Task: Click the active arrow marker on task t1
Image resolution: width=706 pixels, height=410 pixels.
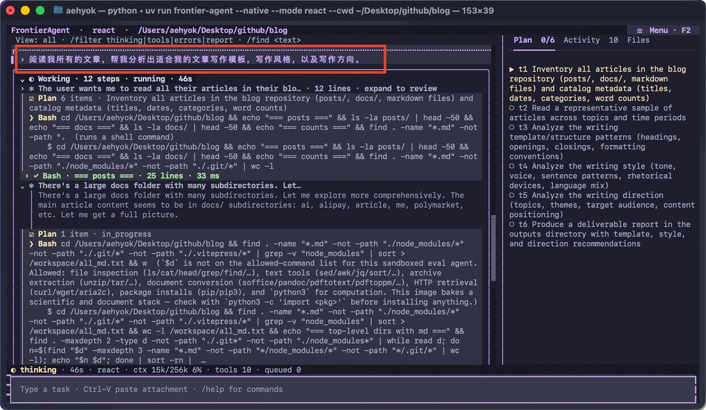Action: point(512,69)
